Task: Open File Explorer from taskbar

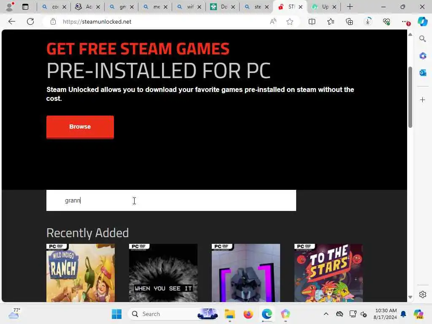Action: pos(229,314)
